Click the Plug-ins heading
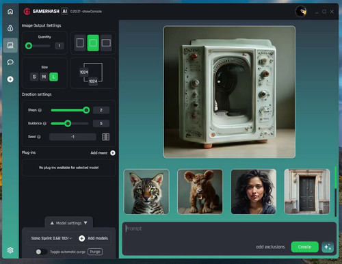 [x=29, y=153]
